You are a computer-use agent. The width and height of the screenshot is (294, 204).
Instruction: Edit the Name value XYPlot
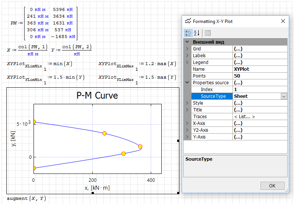(x=259, y=69)
